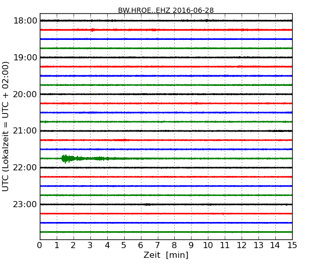Click x-axis tick label 5
This screenshot has width=332, height=266.
(x=124, y=246)
